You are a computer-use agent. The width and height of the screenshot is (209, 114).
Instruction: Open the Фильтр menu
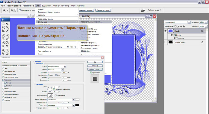click(56, 6)
